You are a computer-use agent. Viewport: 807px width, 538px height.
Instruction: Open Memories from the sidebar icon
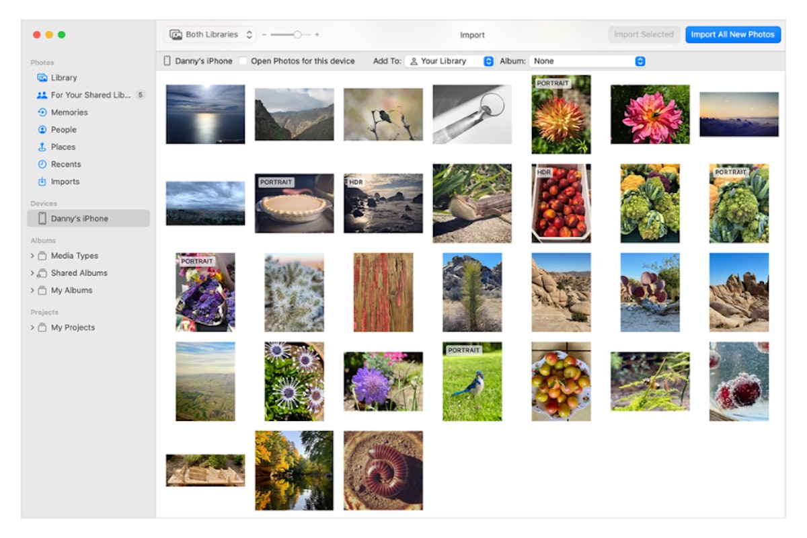[x=42, y=112]
